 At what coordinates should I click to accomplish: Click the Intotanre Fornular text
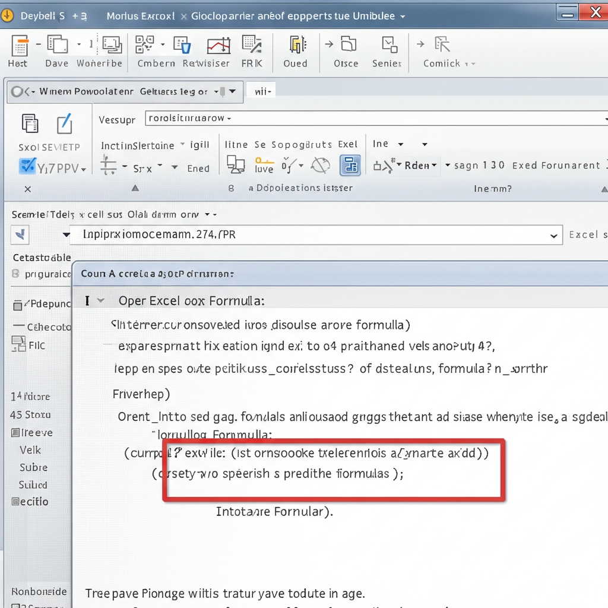click(274, 512)
